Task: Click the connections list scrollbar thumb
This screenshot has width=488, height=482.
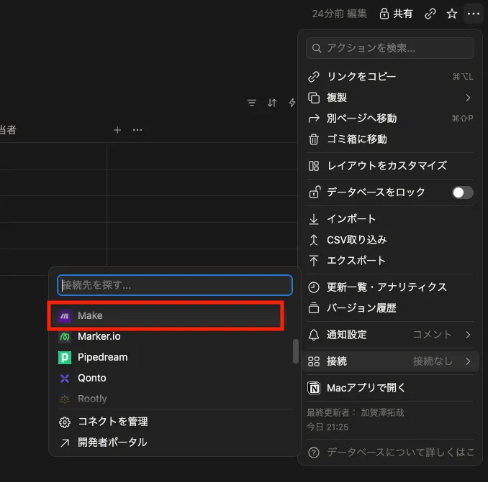Action: tap(296, 351)
